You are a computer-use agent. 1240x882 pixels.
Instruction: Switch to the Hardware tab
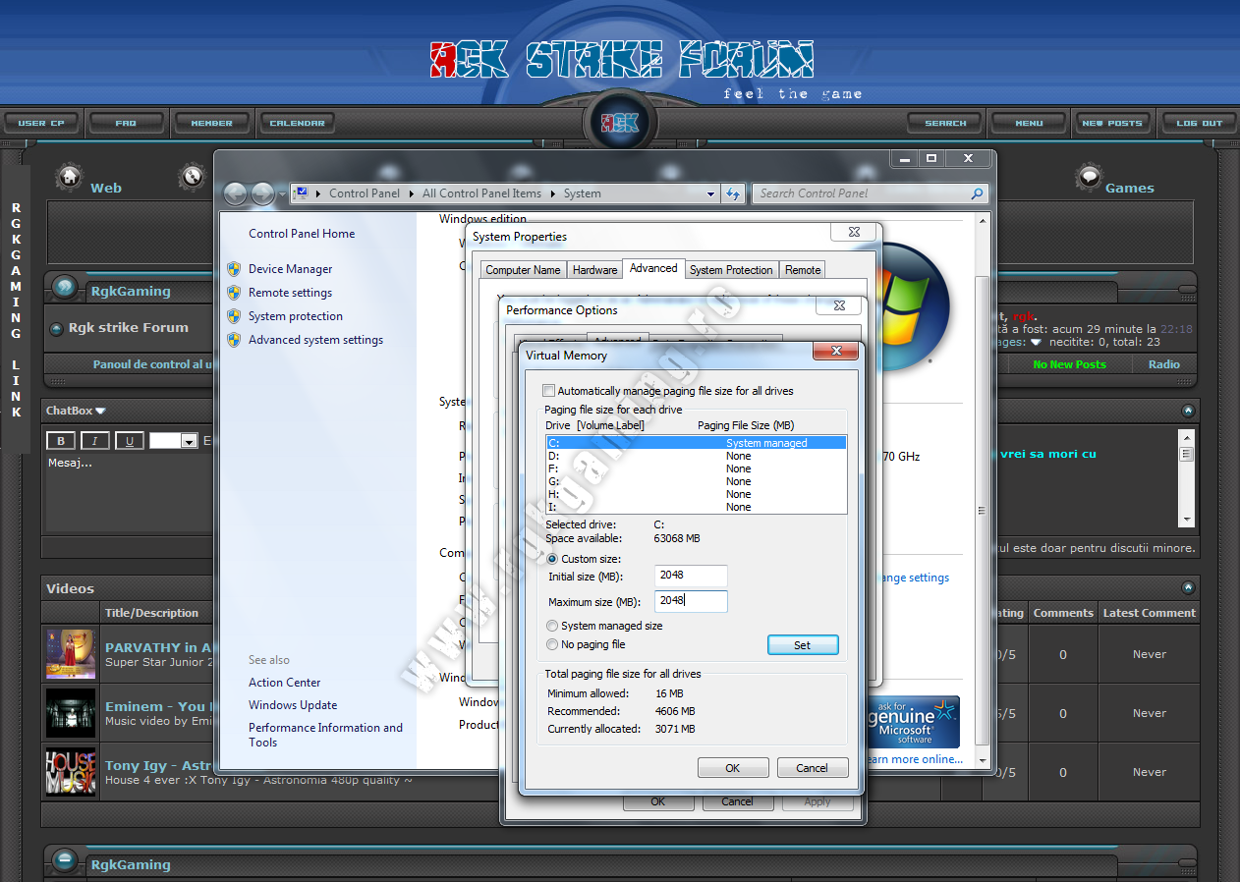(594, 270)
